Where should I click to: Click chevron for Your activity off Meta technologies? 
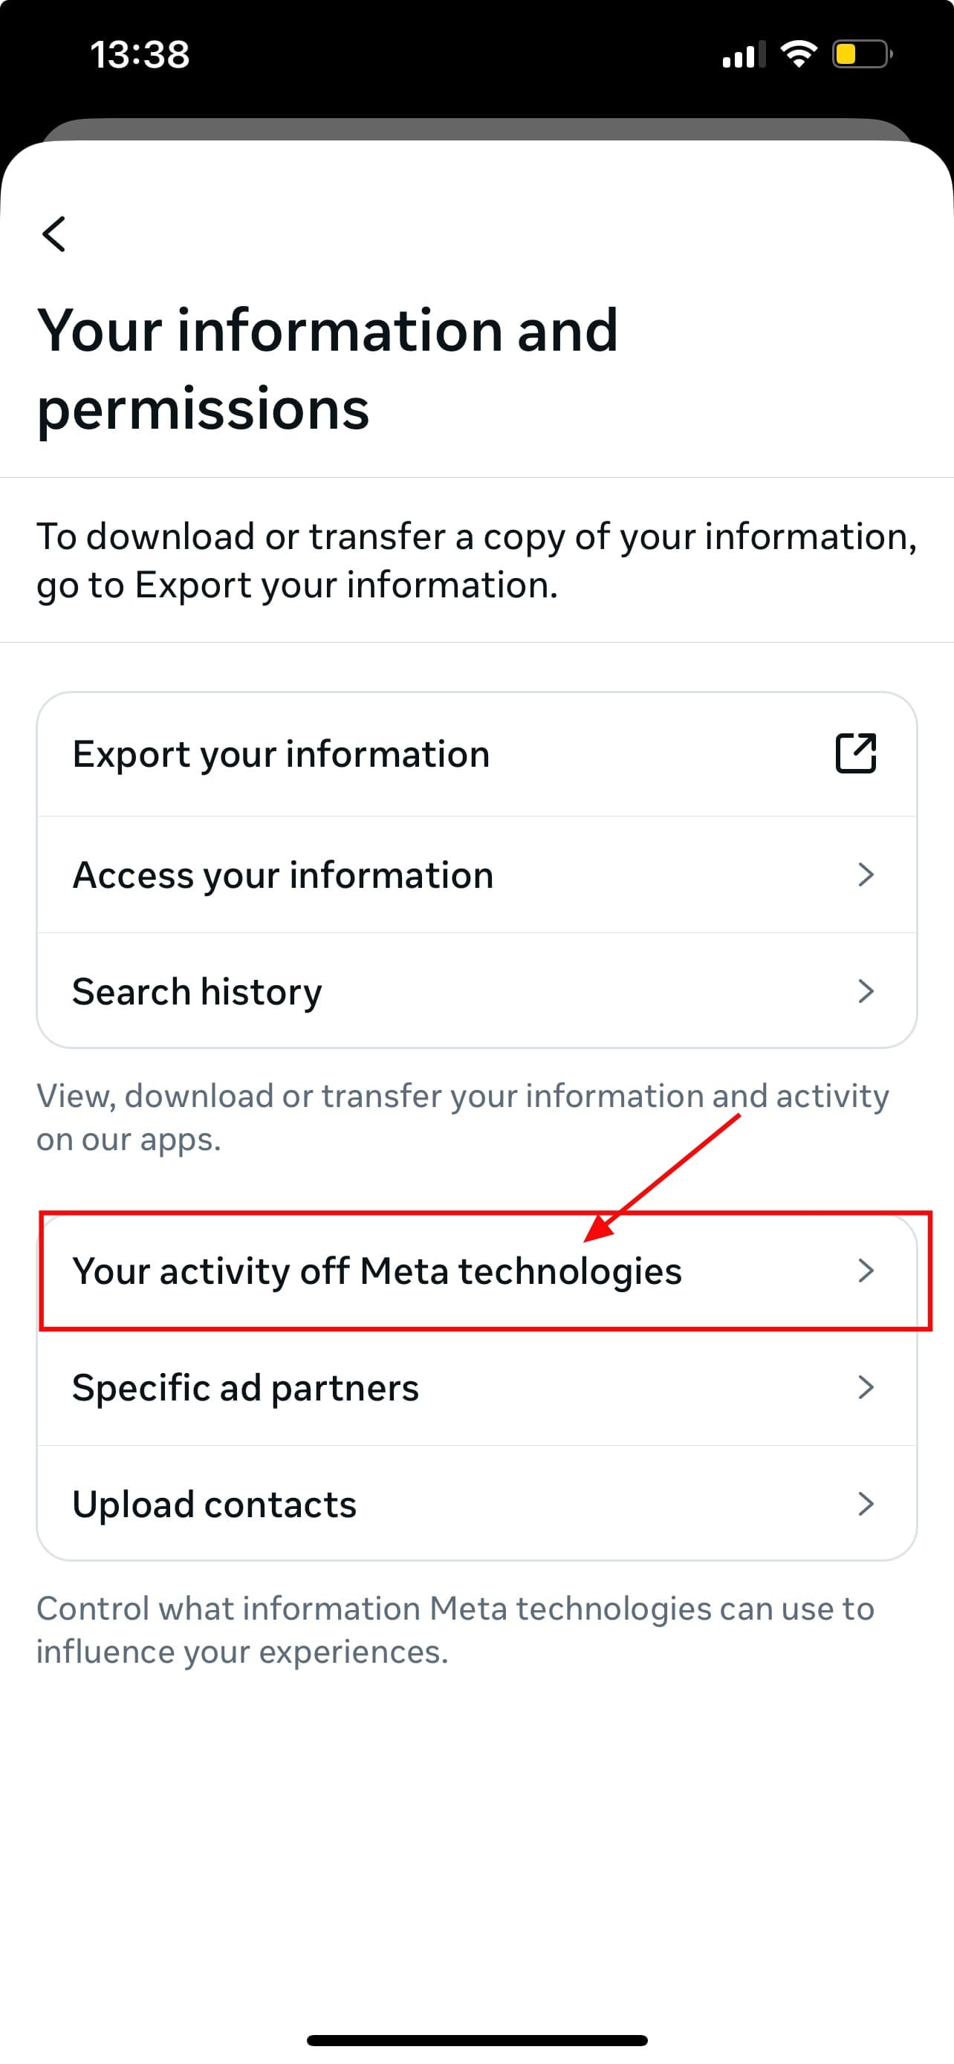pyautogui.click(x=865, y=1270)
